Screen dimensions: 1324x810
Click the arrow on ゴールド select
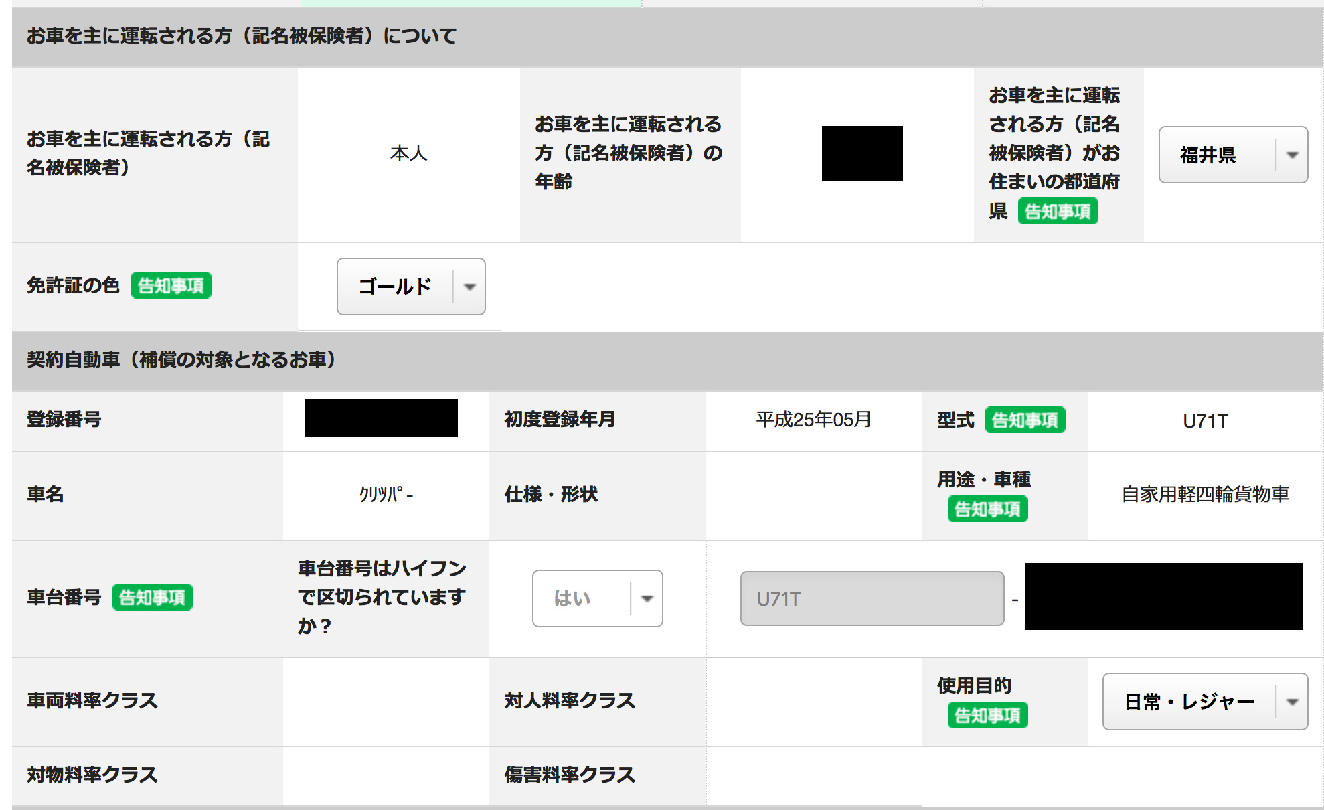tap(470, 287)
